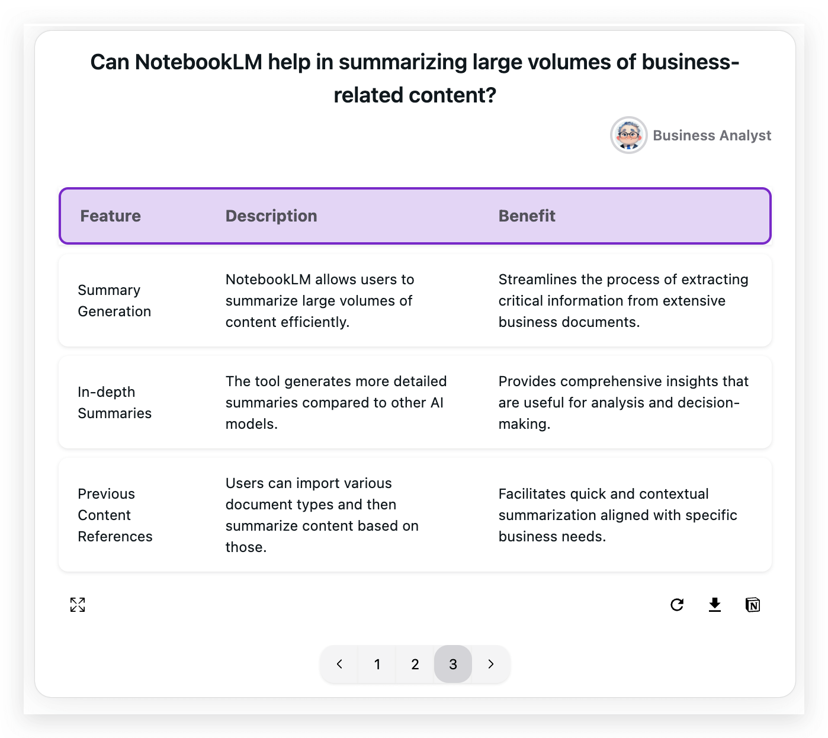828x738 pixels.
Task: Click the Business Analyst avatar
Action: [x=628, y=135]
